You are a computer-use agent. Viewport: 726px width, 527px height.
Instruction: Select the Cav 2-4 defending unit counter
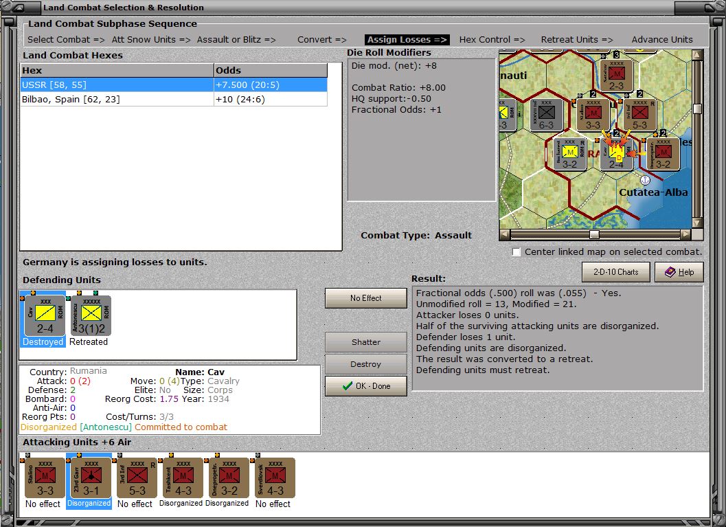[x=45, y=316]
